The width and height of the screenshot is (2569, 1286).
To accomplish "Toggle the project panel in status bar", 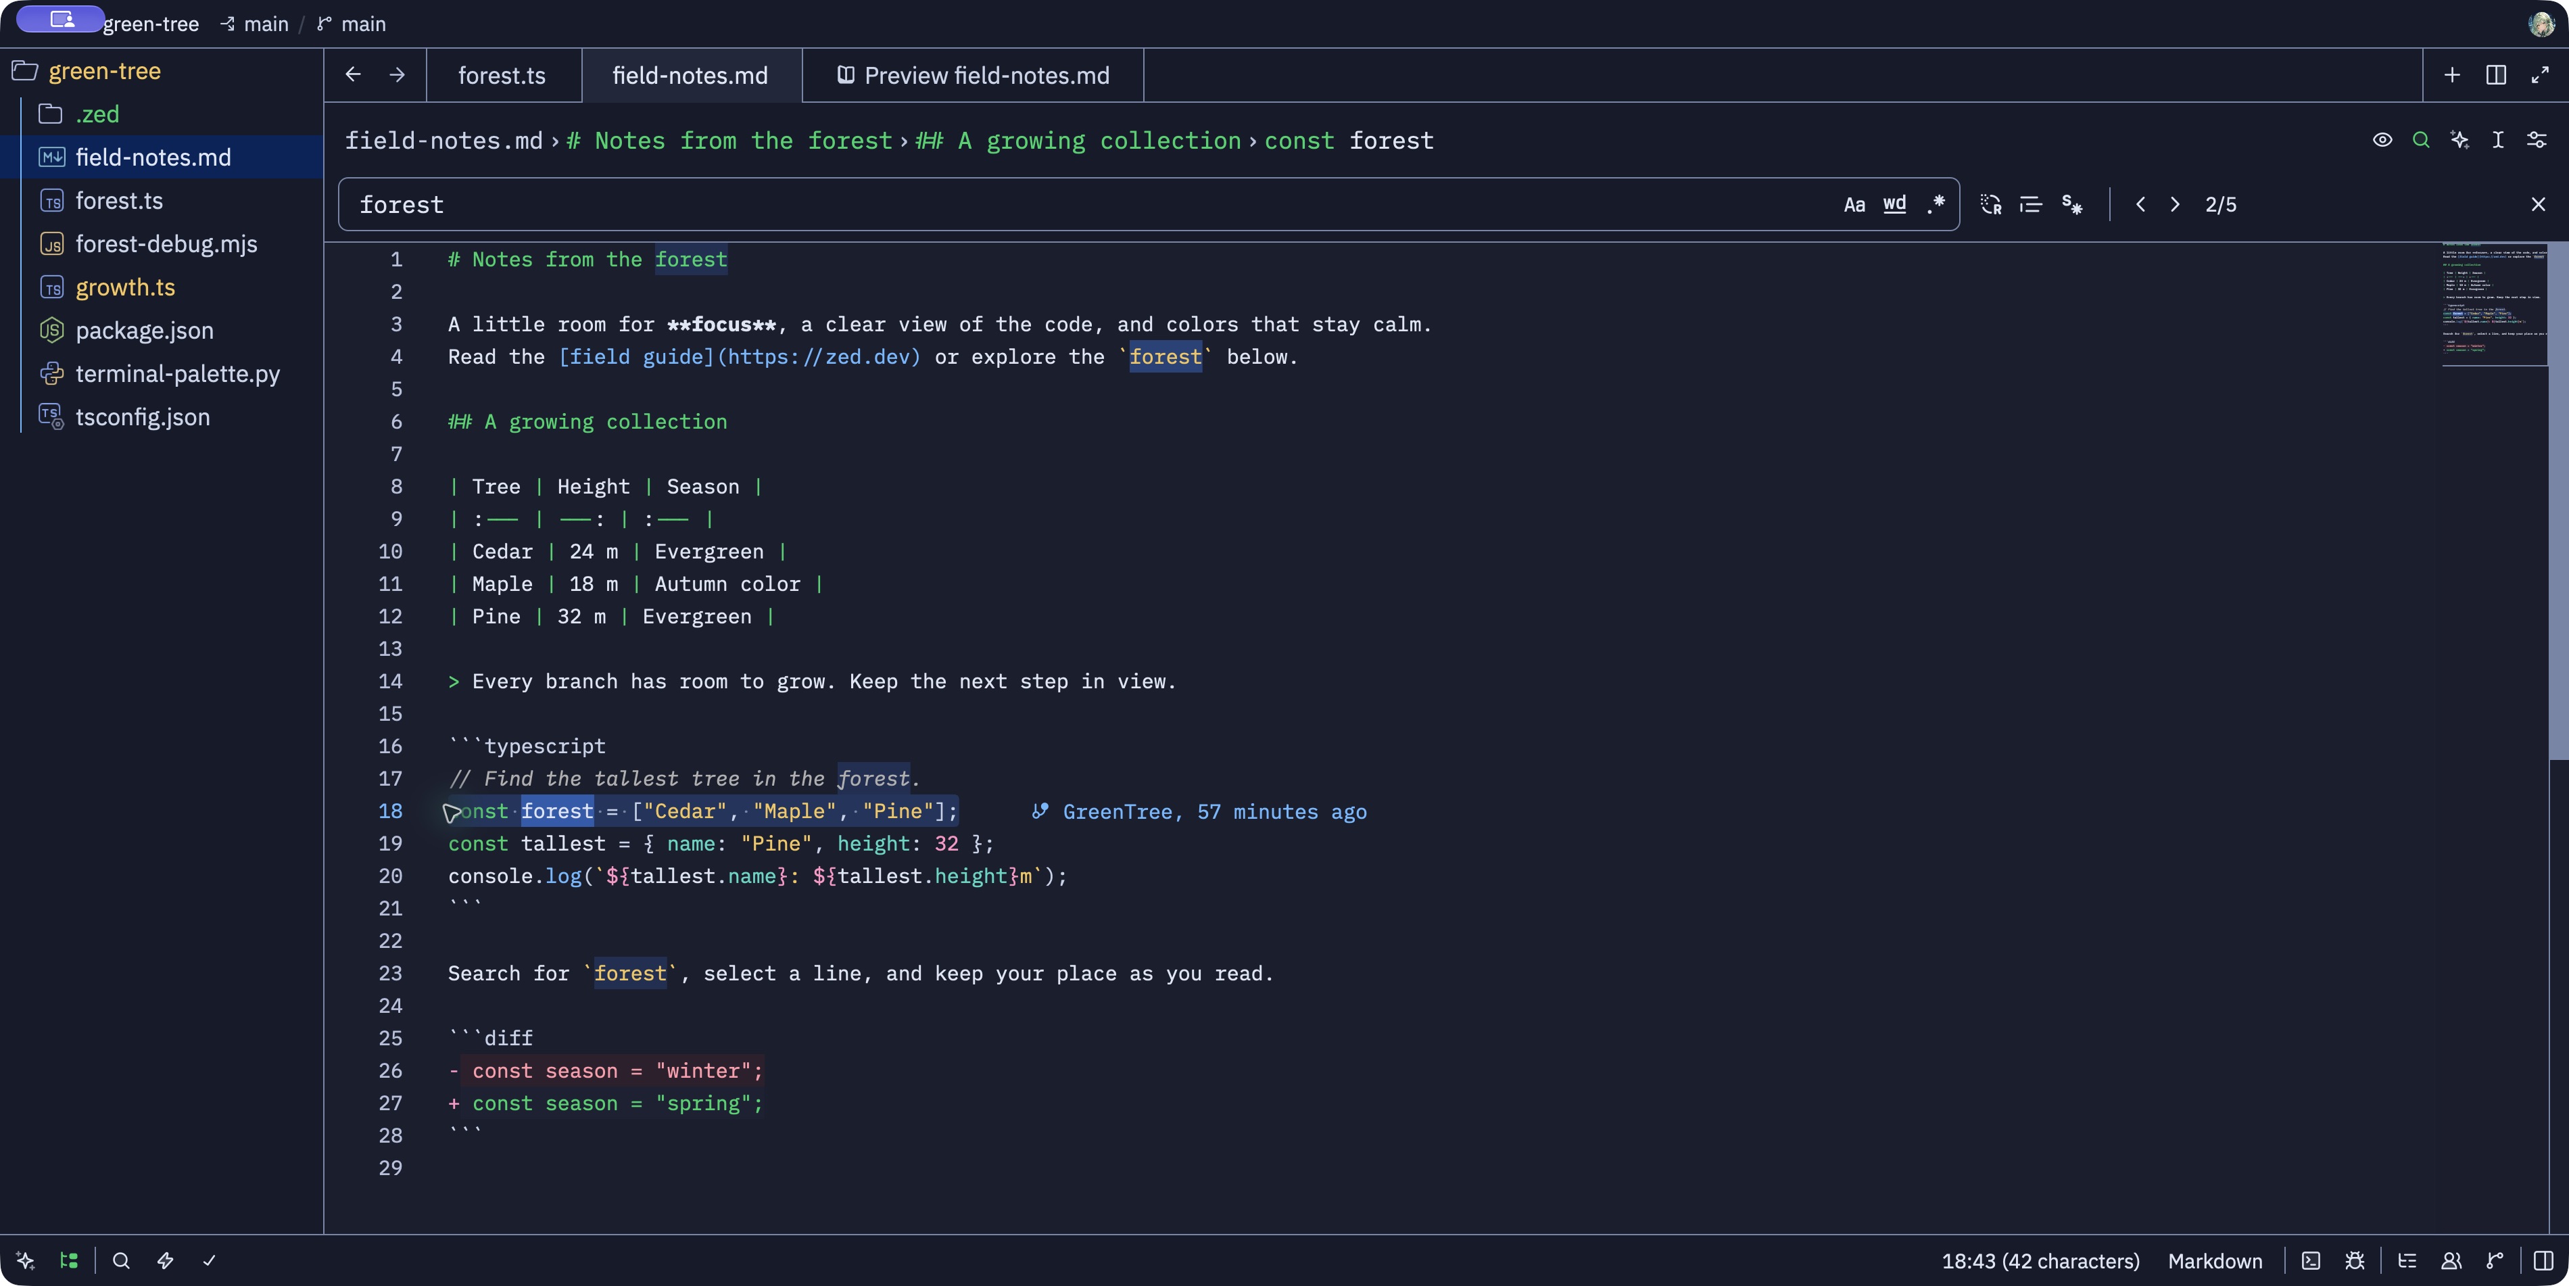I will [x=69, y=1261].
